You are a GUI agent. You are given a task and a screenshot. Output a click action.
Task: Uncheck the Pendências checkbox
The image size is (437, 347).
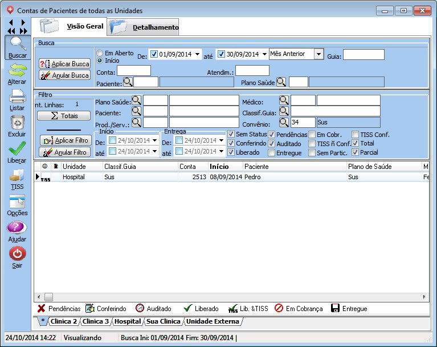coord(272,135)
